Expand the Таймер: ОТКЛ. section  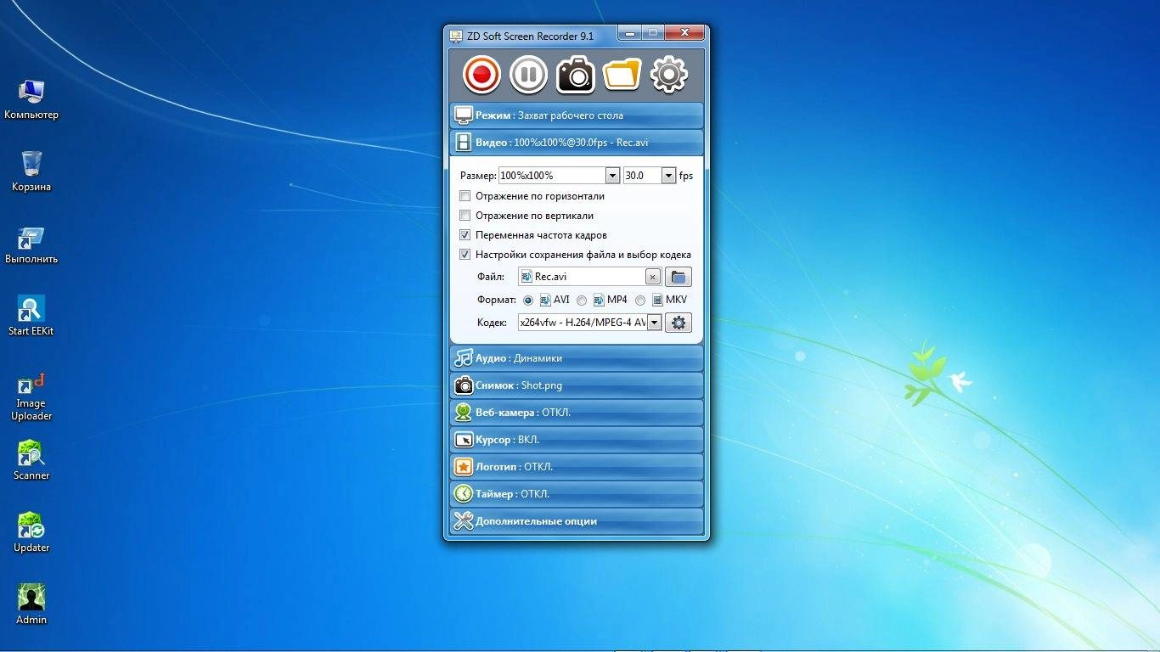(577, 494)
